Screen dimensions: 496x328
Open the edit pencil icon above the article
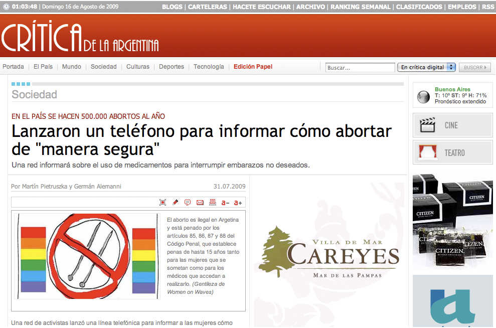tap(175, 202)
